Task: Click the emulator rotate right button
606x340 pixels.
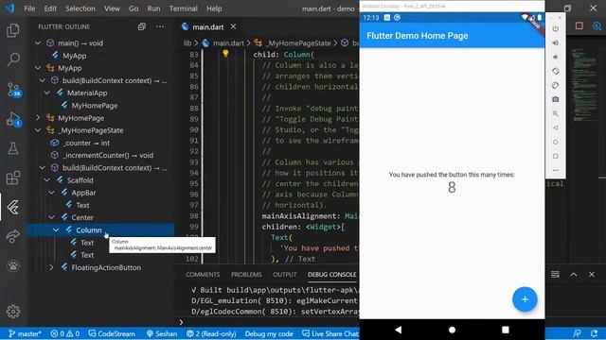Action: point(556,85)
